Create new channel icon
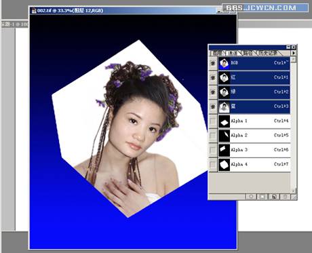The width and height of the screenshot is (312, 253). click(274, 197)
